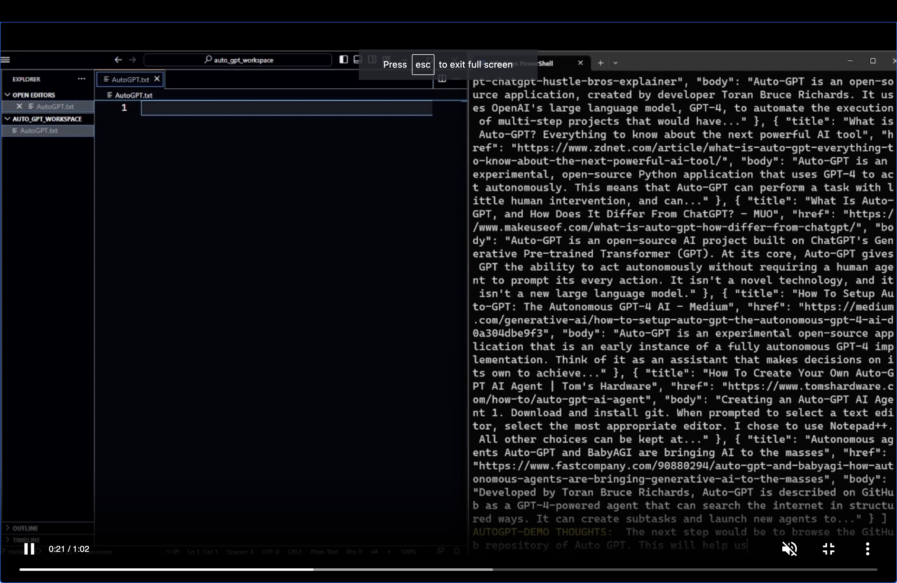The image size is (897, 583).
Task: Open Explorer more actions ellipsis
Action: tap(81, 79)
